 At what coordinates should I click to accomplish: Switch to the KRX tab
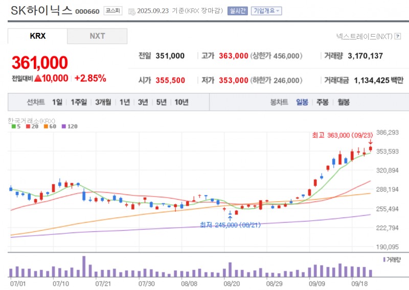point(37,36)
